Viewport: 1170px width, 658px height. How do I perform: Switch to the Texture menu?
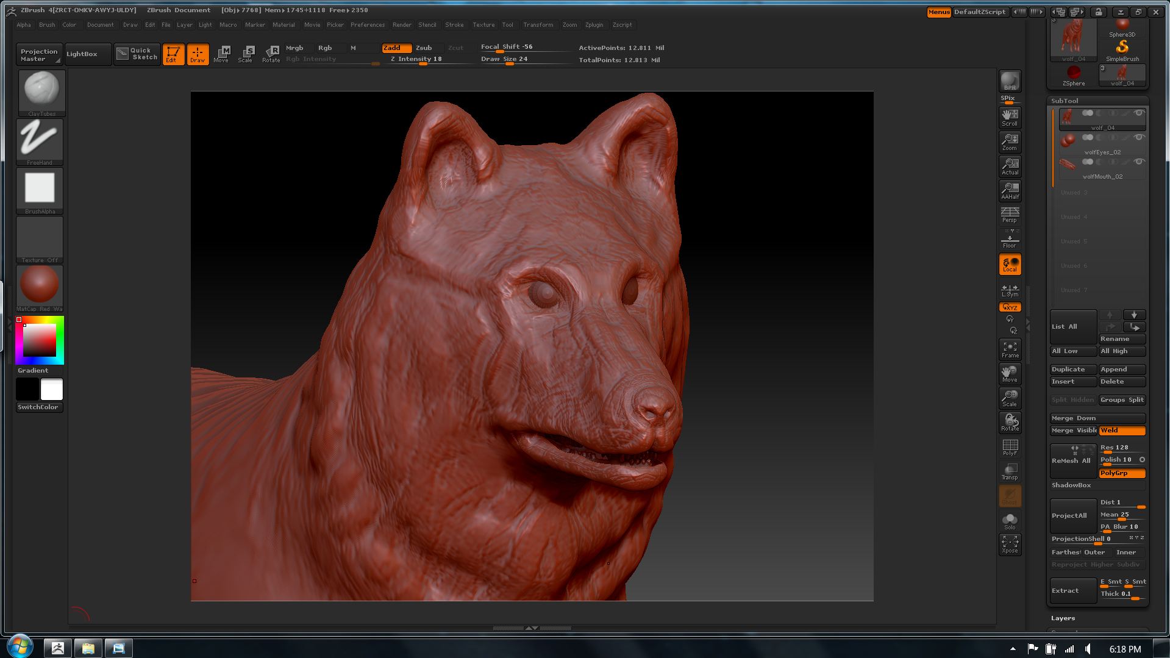(x=483, y=25)
